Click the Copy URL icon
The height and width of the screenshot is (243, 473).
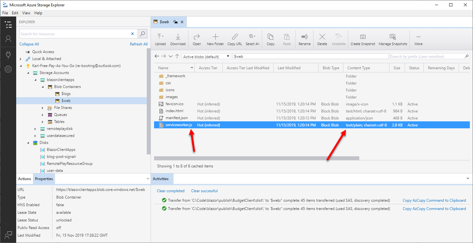click(x=234, y=39)
